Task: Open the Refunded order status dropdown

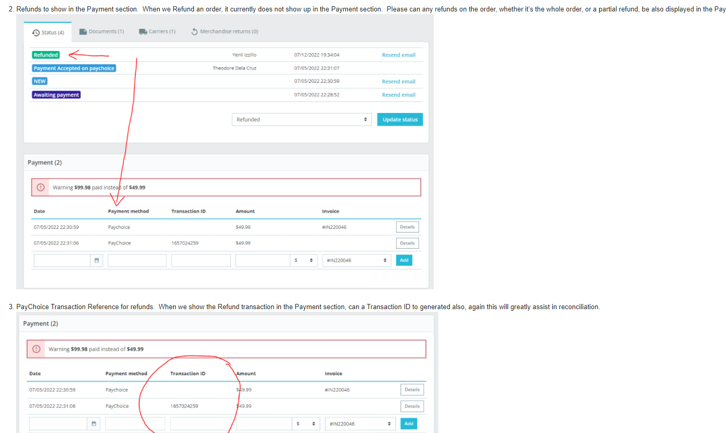Action: coord(302,120)
